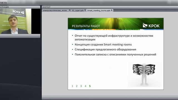178x100 pixels.
Task: Go to slide section number 1
Action: tap(72, 86)
